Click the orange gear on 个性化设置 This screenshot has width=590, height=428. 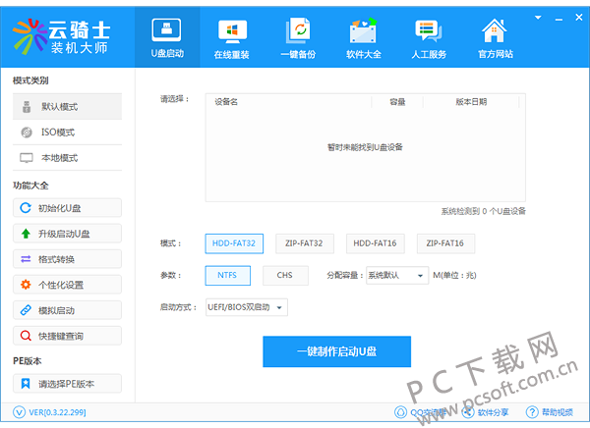pos(26,285)
